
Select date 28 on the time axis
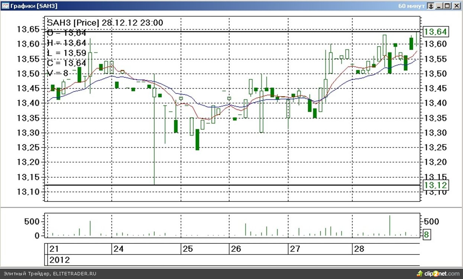[x=359, y=249]
